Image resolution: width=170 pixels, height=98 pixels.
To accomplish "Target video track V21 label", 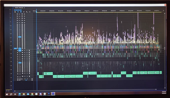I will (x=19, y=22).
